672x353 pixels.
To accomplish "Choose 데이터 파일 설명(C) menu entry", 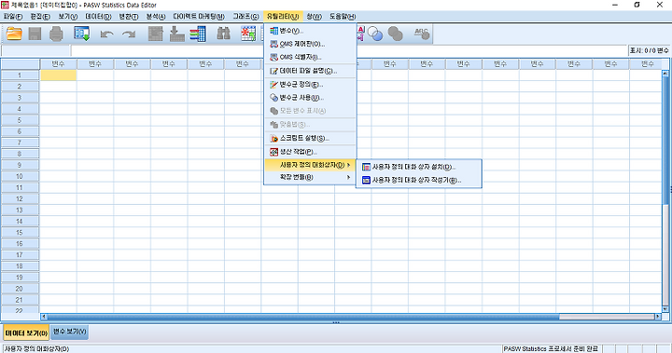I will click(310, 71).
